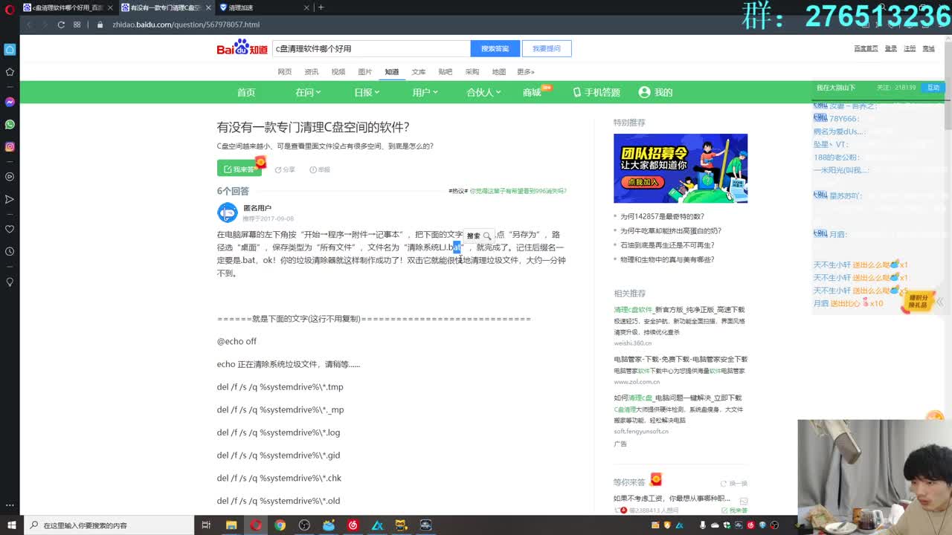Open the speed dial tiles icon in address bar
The image size is (952, 535).
(x=77, y=24)
